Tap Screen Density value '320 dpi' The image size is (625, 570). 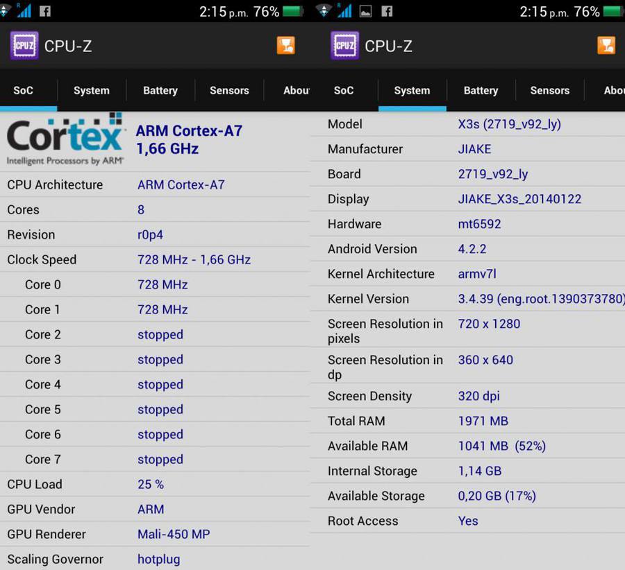pyautogui.click(x=478, y=397)
